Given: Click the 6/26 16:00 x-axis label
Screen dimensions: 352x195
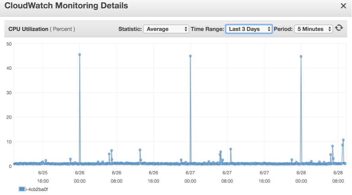Looking at the screenshot, I should (x=154, y=177).
